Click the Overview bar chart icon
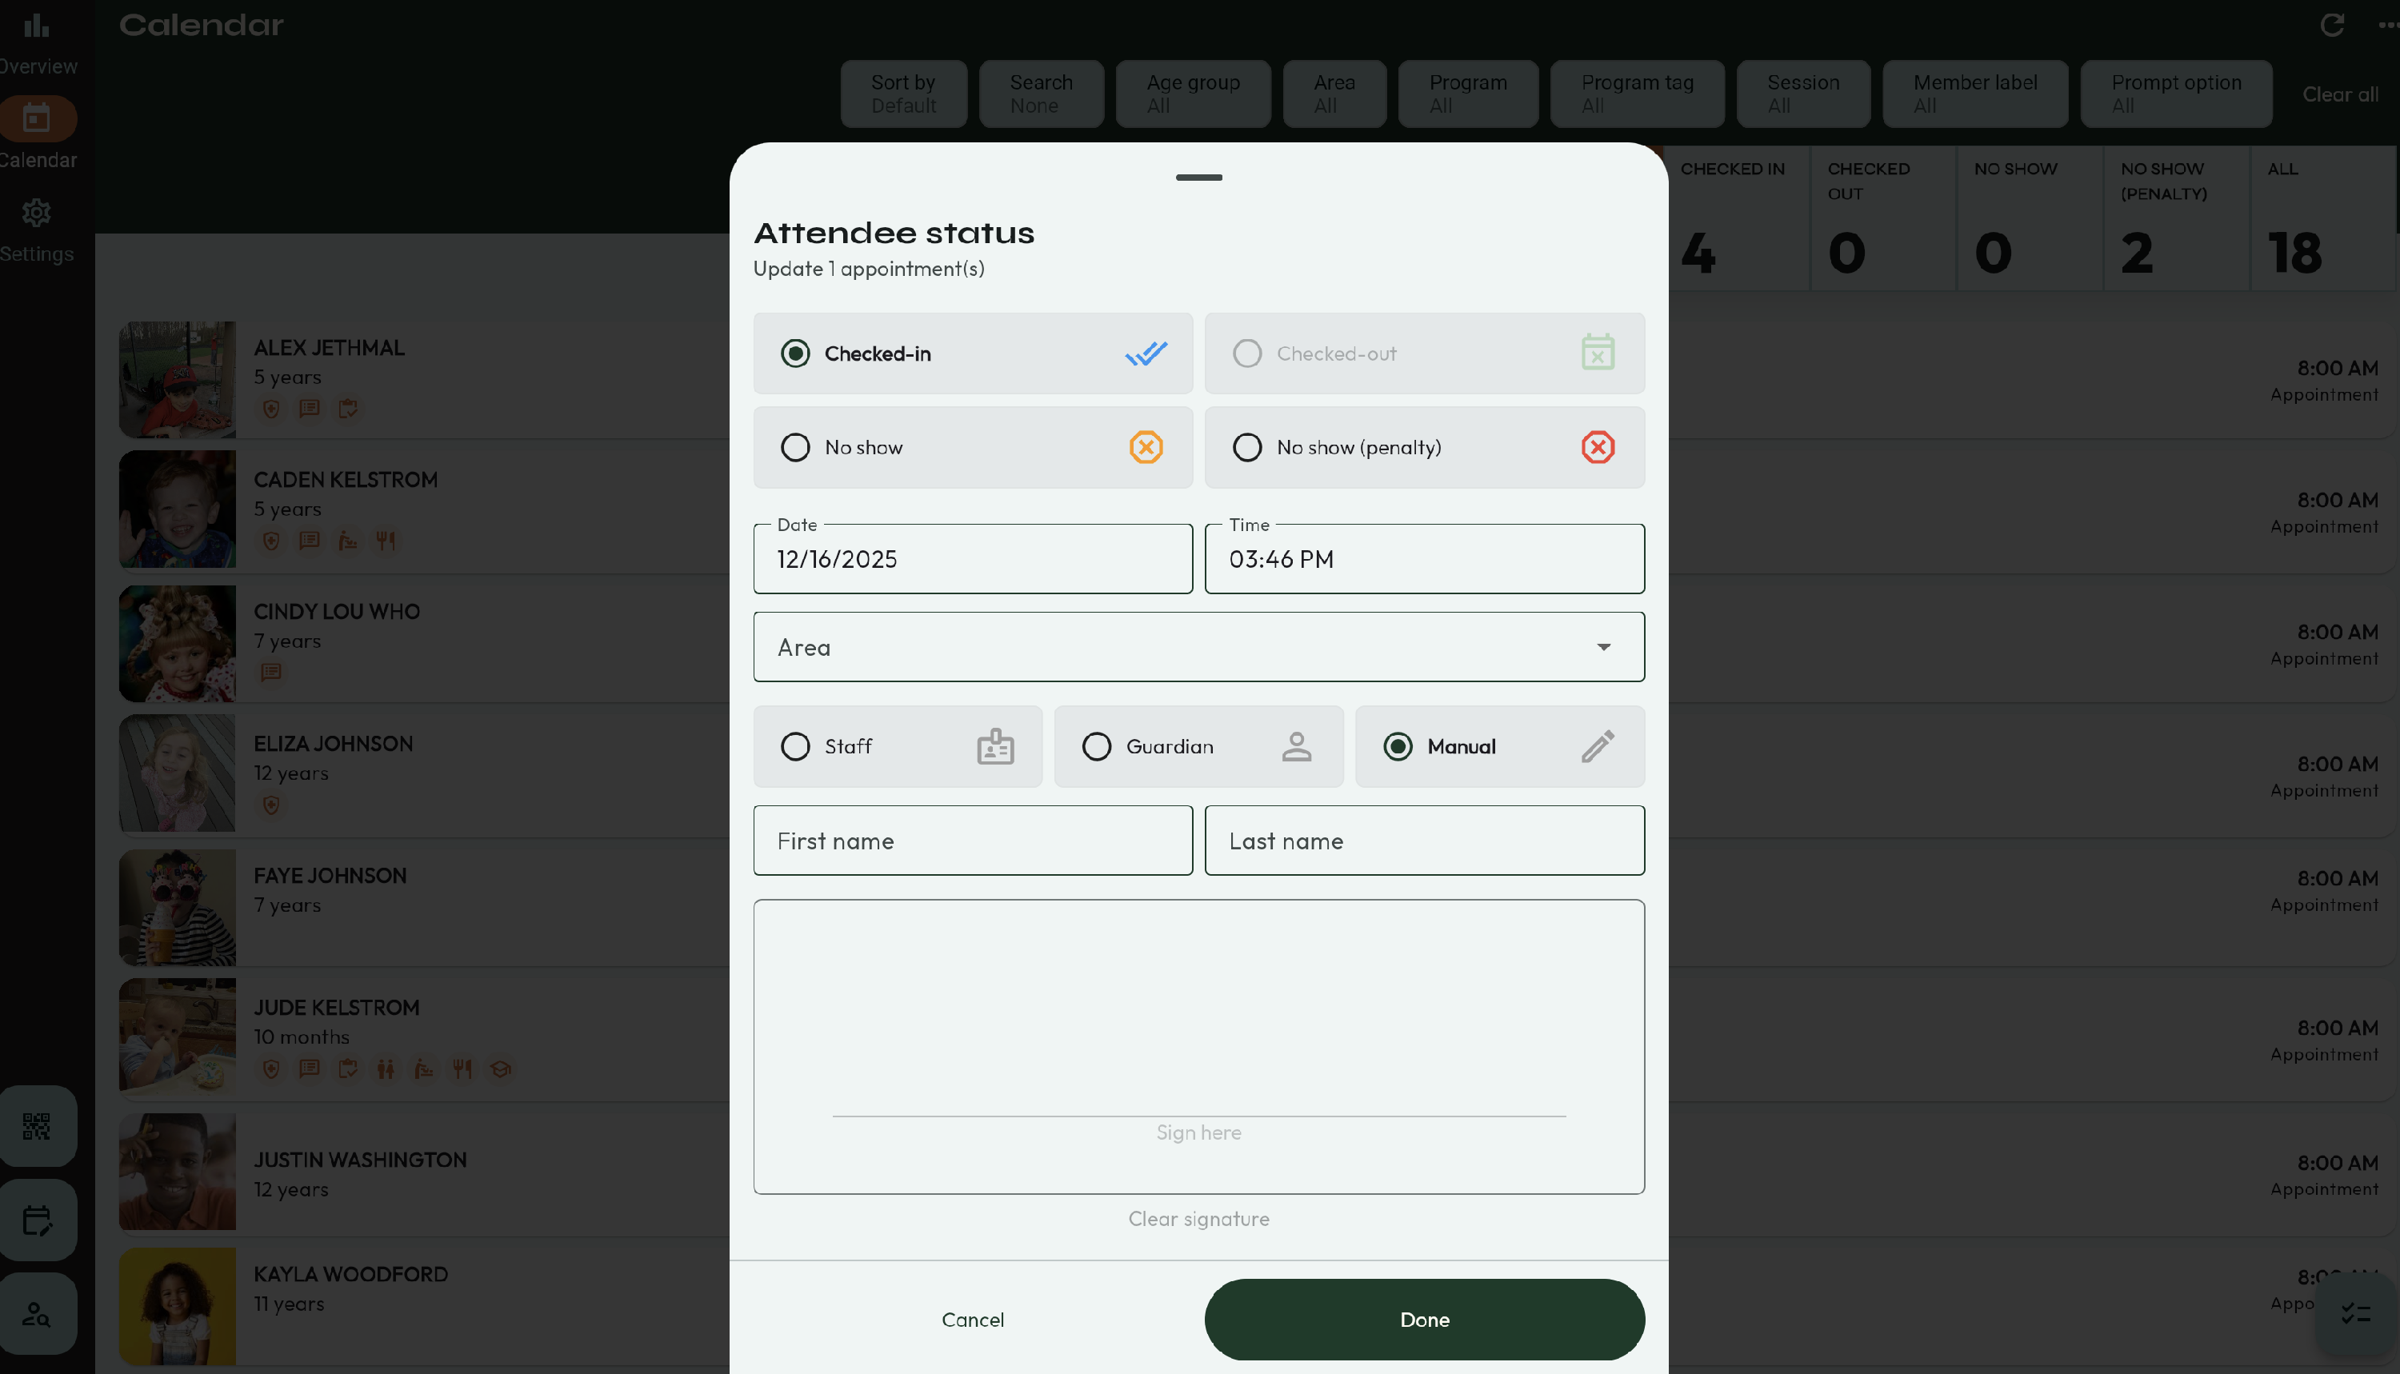Image resolution: width=2400 pixels, height=1374 pixels. point(37,26)
